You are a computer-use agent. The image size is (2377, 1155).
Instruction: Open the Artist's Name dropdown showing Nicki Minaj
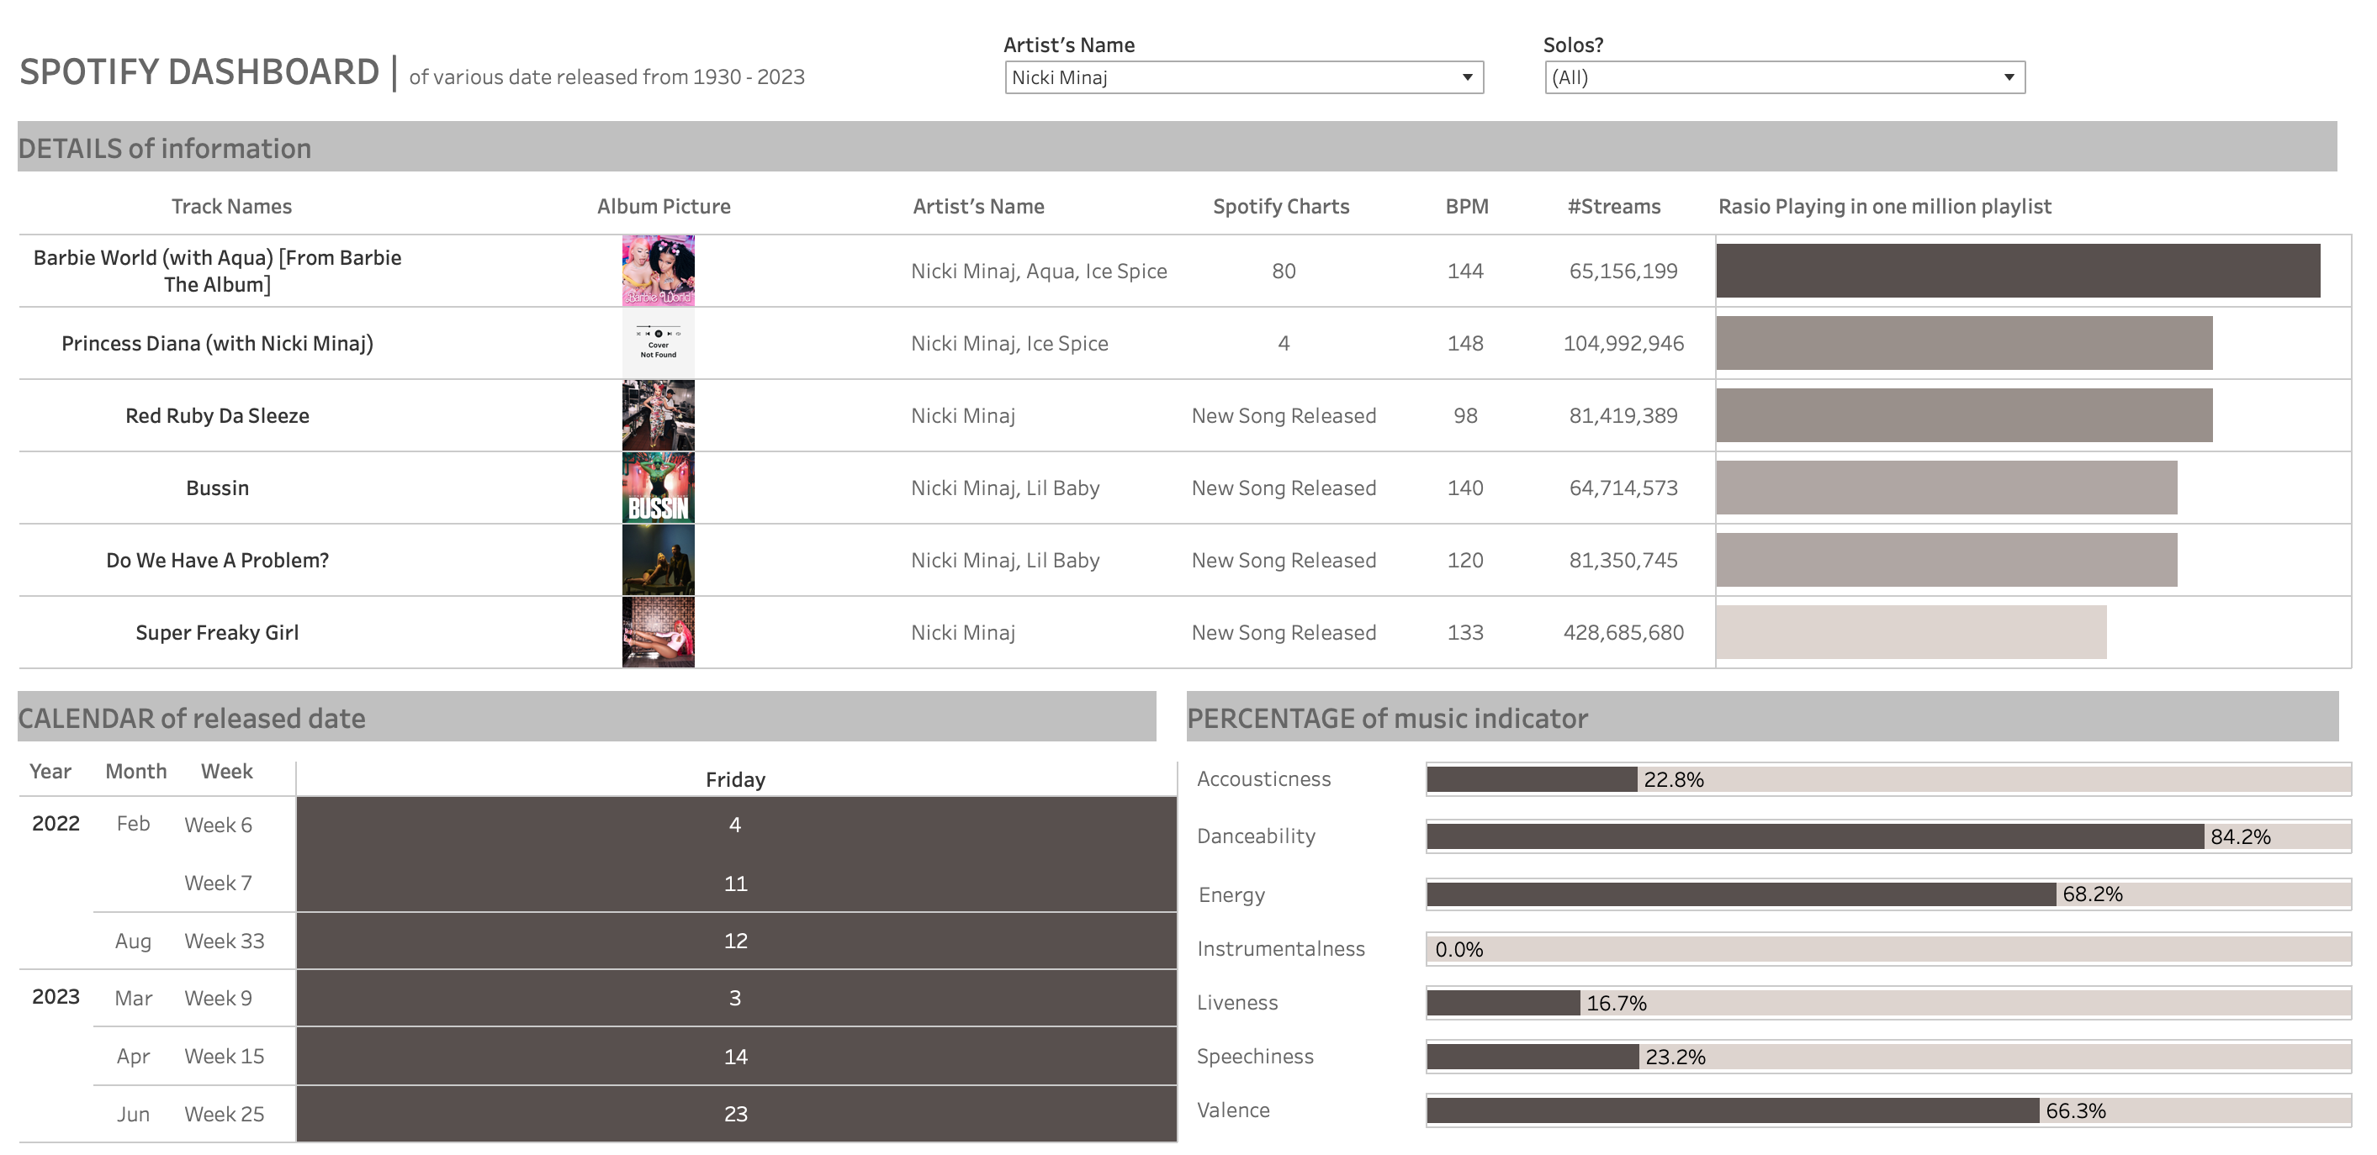click(x=1243, y=77)
